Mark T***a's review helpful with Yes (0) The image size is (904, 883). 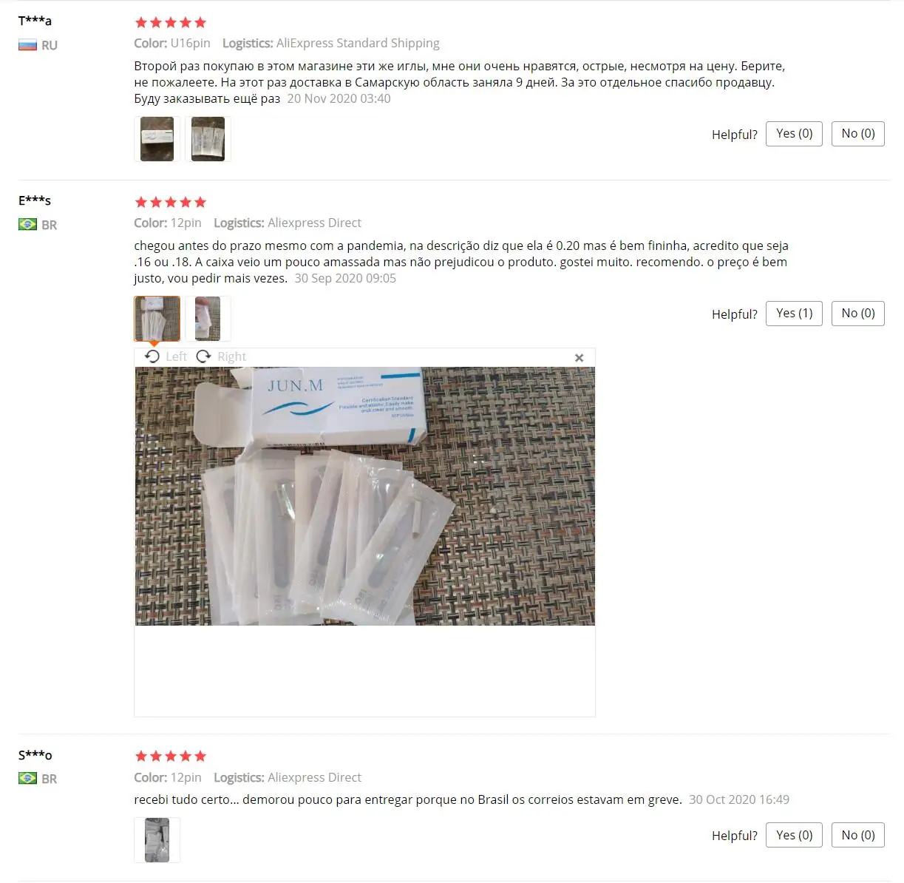coord(794,134)
